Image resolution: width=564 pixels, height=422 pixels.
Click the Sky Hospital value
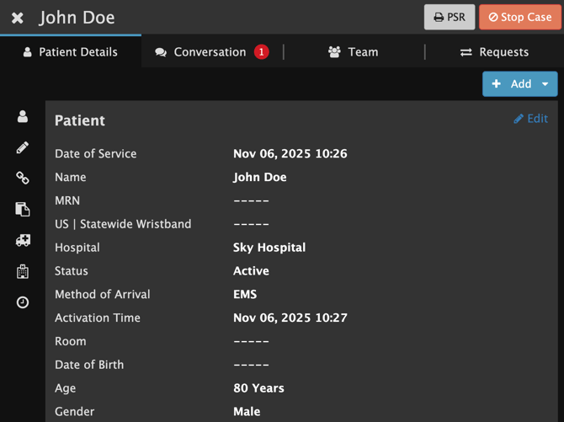(x=269, y=248)
